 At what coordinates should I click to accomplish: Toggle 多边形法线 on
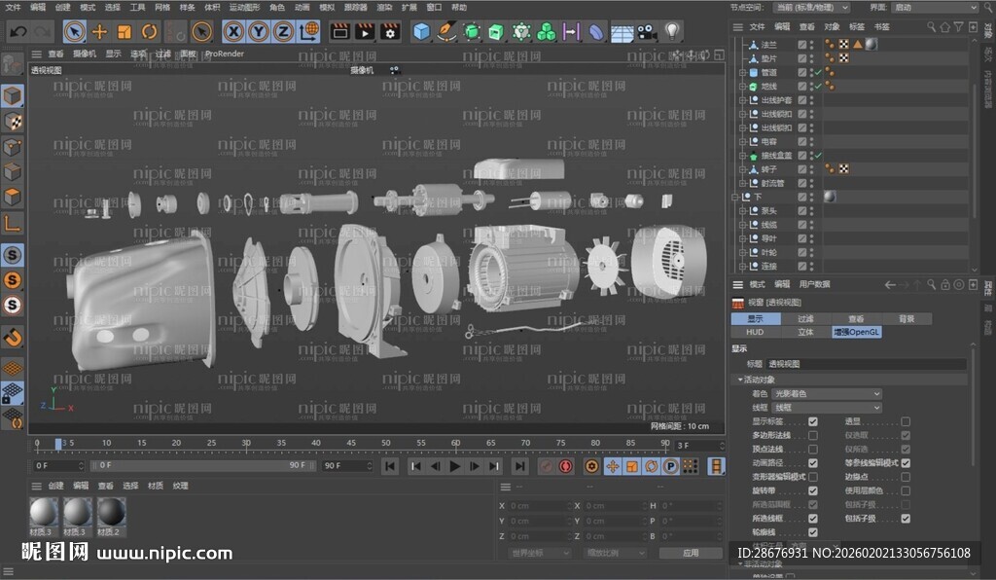[813, 435]
